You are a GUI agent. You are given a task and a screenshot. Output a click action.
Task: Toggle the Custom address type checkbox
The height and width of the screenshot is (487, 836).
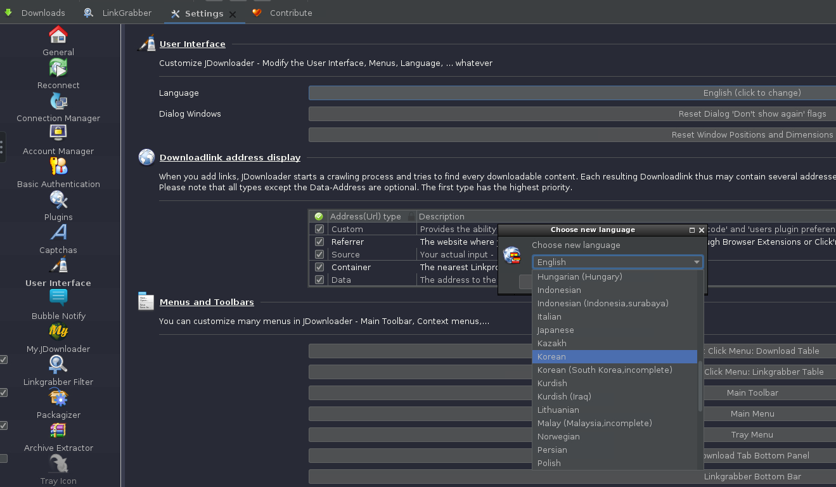click(319, 229)
